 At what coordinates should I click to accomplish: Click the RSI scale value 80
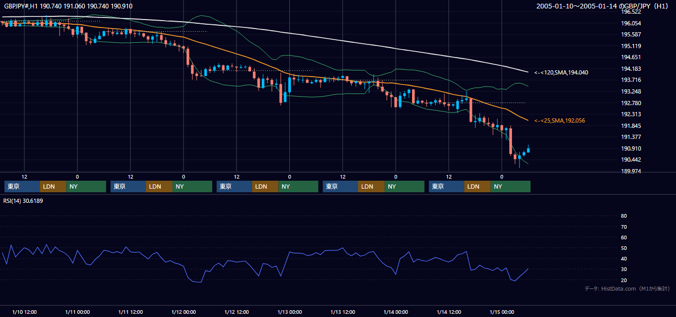[x=624, y=216]
